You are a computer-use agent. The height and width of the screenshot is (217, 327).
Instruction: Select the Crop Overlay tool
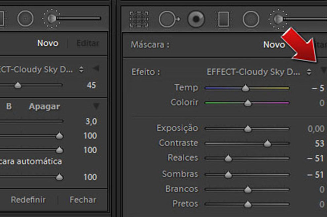tap(139, 19)
